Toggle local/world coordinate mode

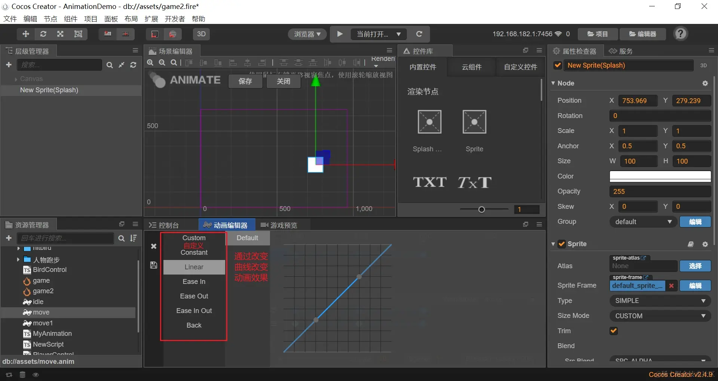point(125,34)
